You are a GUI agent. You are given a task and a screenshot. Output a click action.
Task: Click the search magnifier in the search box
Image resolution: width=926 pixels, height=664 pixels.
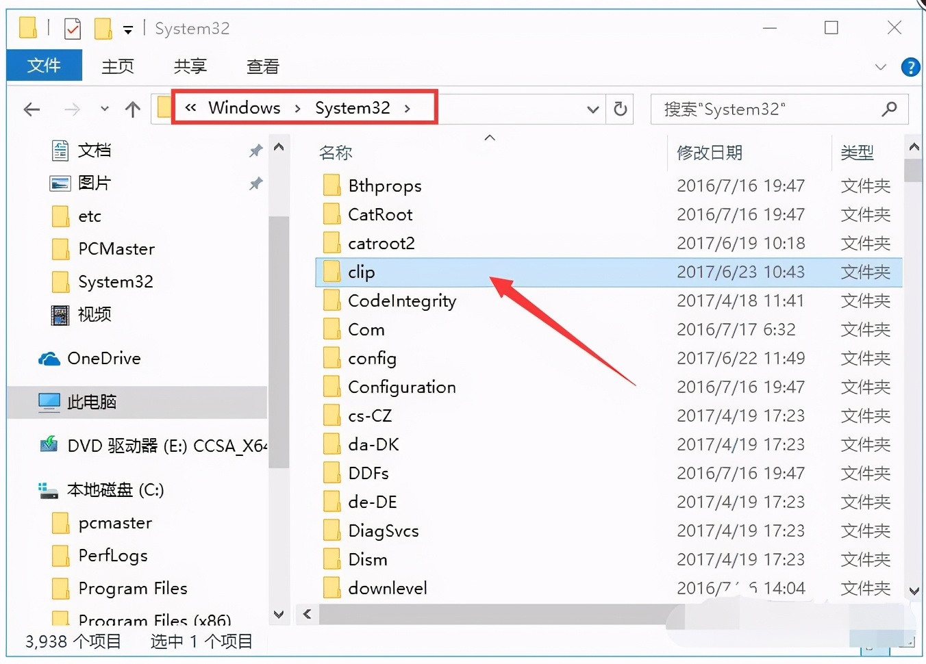point(888,110)
